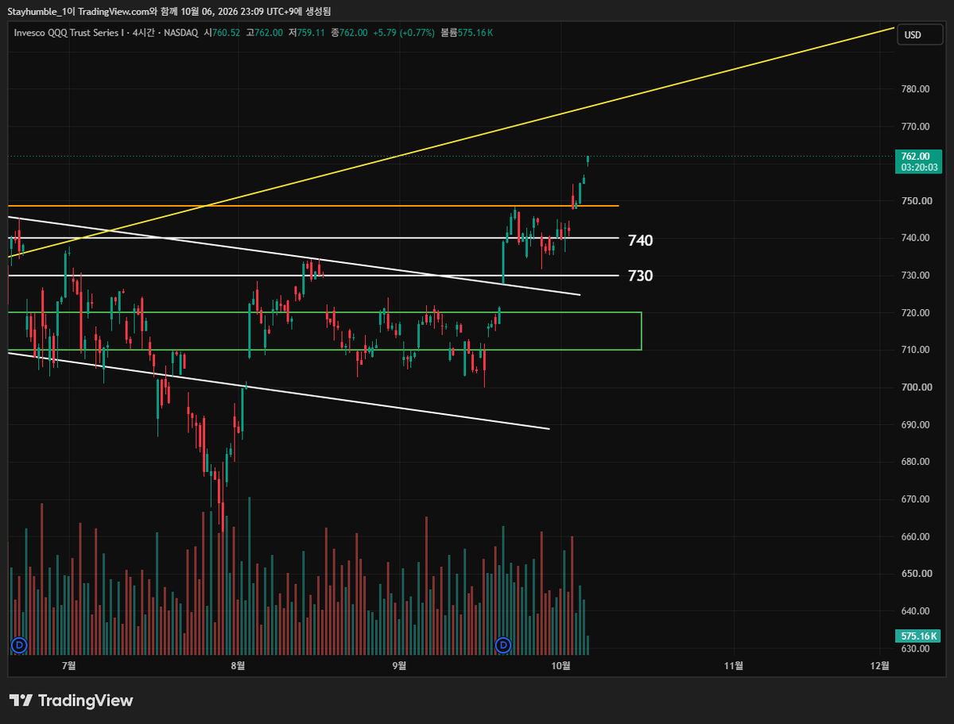This screenshot has width=954, height=724.
Task: Click the 720.00 price axis label
Action: (915, 313)
